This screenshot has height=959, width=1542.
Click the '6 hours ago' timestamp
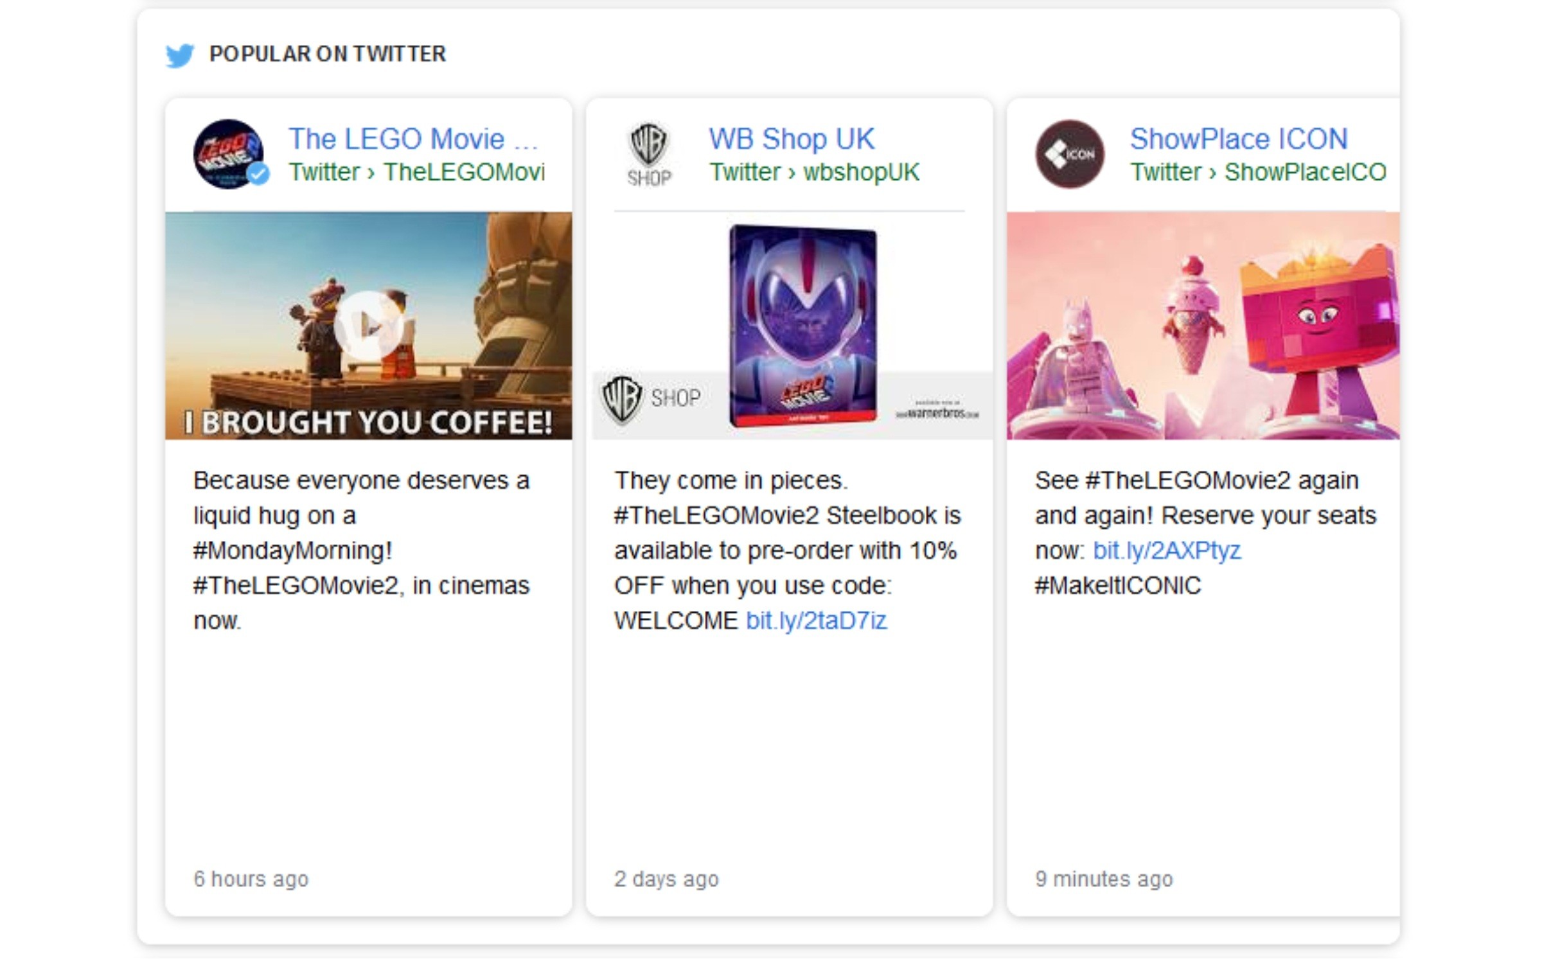[251, 879]
